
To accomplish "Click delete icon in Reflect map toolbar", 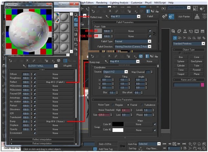I will click(110, 11).
